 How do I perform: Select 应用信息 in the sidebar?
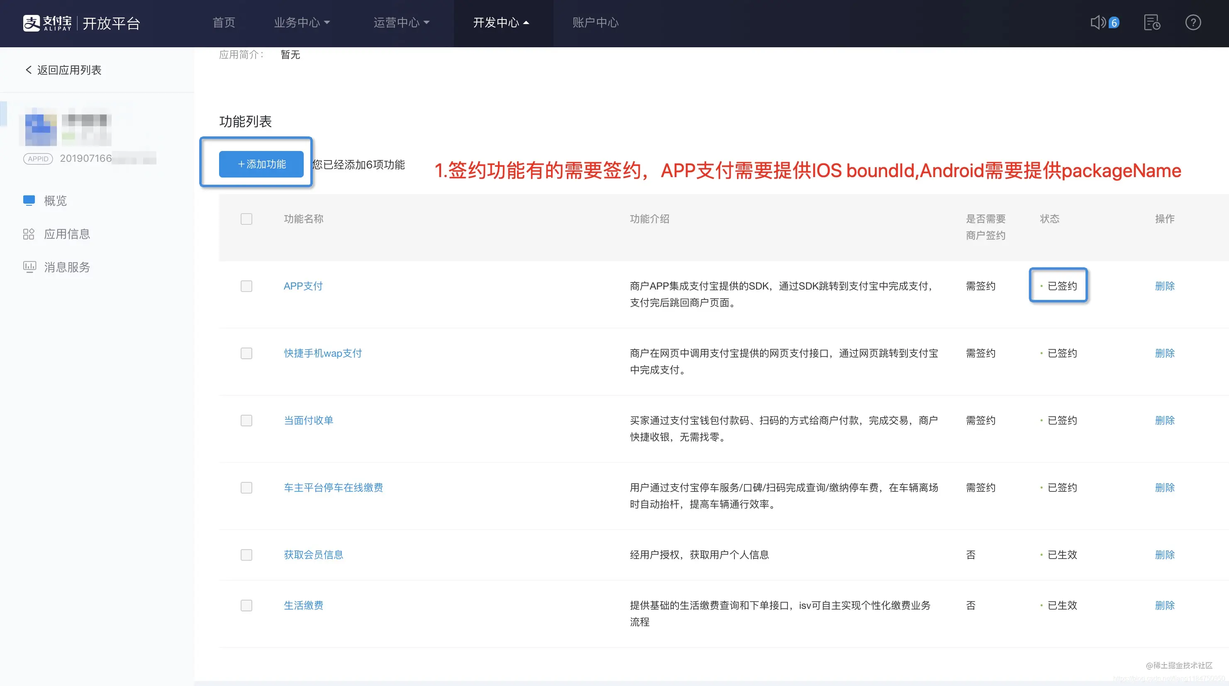tap(67, 234)
